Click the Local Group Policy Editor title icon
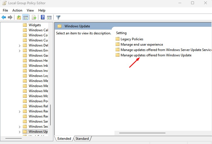The height and width of the screenshot is (144, 212). [x=4, y=3]
